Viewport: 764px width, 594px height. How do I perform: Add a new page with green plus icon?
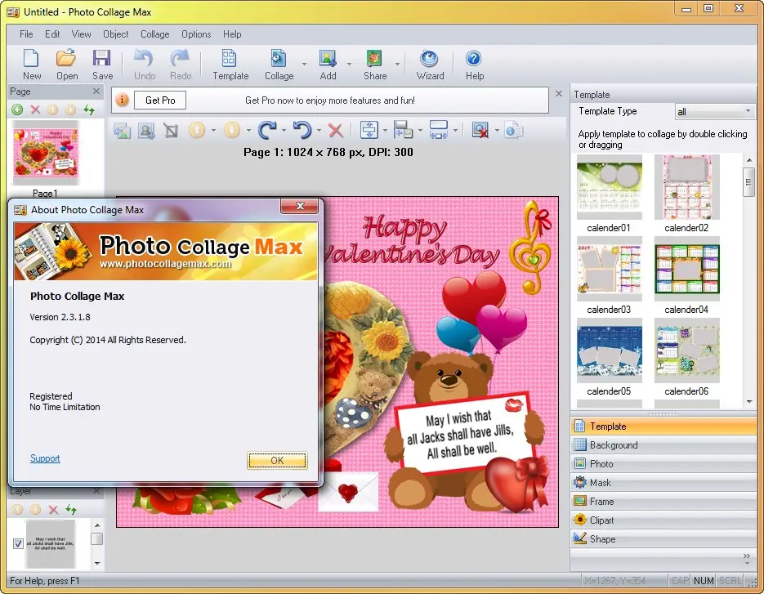[17, 109]
